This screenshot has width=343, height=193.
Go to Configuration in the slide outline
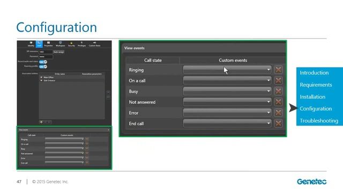pos(316,108)
